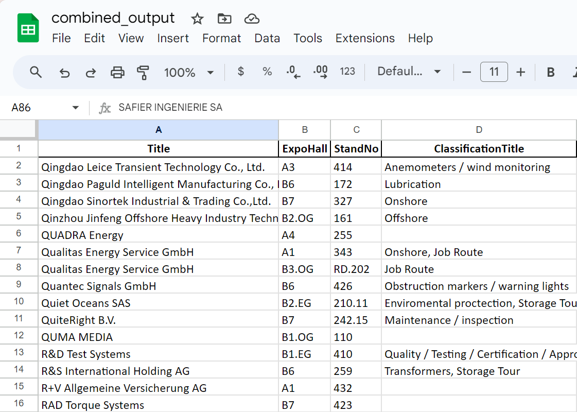Open the Edit menu

coord(94,38)
